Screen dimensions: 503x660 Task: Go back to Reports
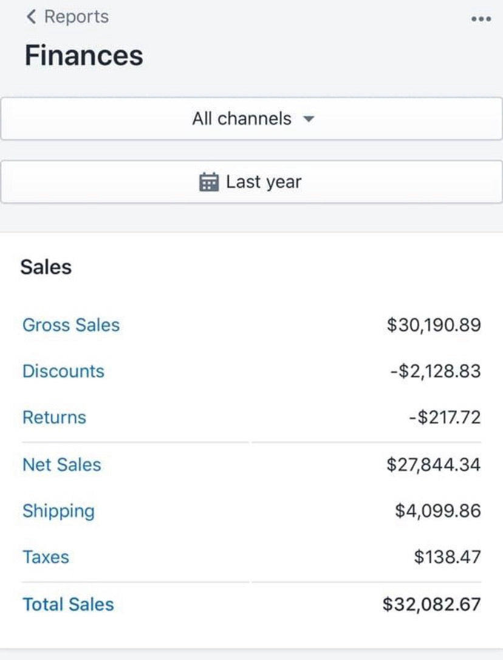click(76, 17)
